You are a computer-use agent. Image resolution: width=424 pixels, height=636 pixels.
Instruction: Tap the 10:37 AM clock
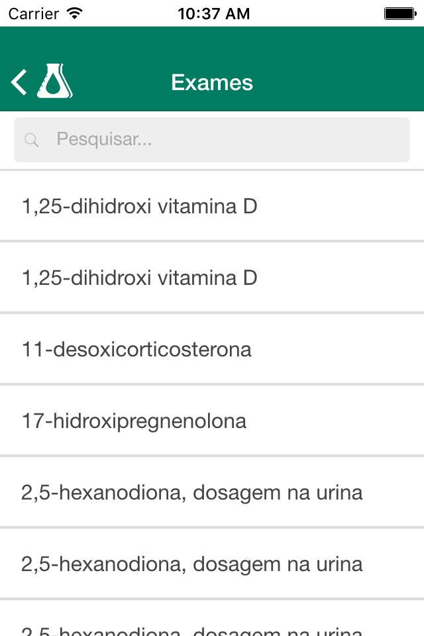pos(214,14)
